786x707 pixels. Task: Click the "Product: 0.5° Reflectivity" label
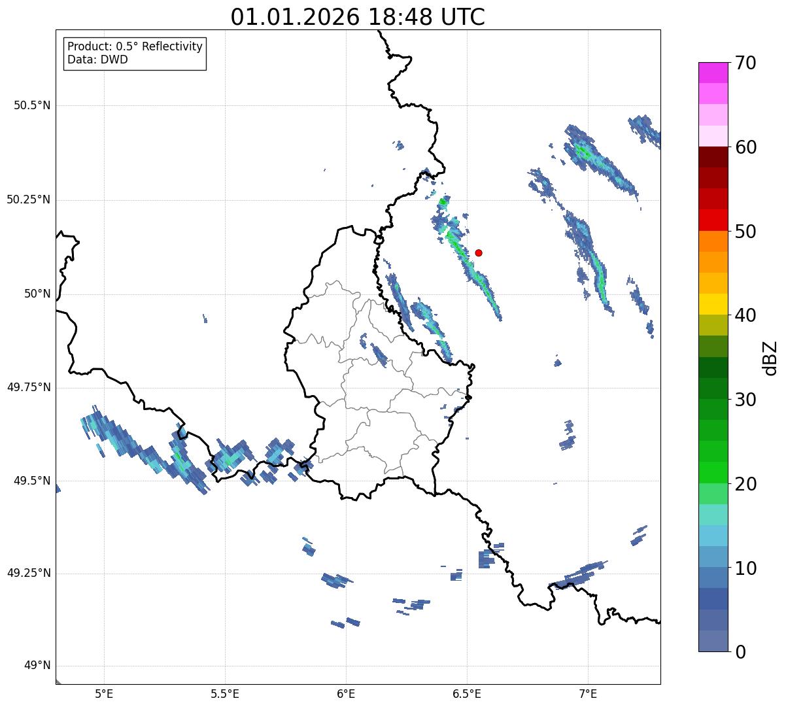pyautogui.click(x=135, y=47)
